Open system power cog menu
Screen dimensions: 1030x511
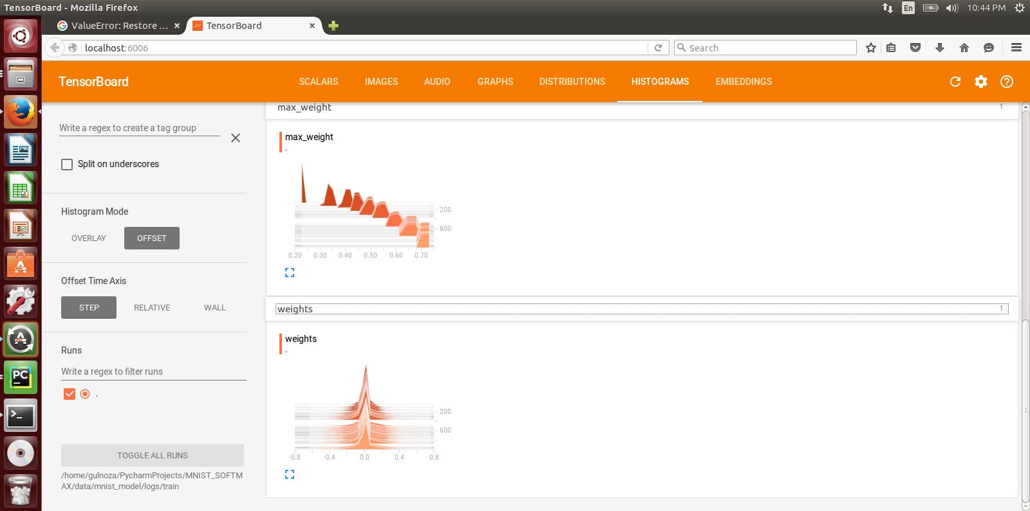click(x=1020, y=8)
